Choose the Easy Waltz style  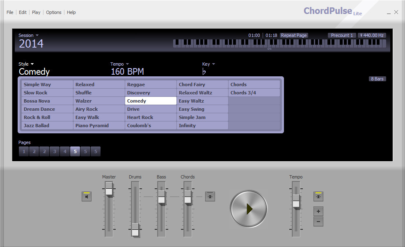click(203, 101)
